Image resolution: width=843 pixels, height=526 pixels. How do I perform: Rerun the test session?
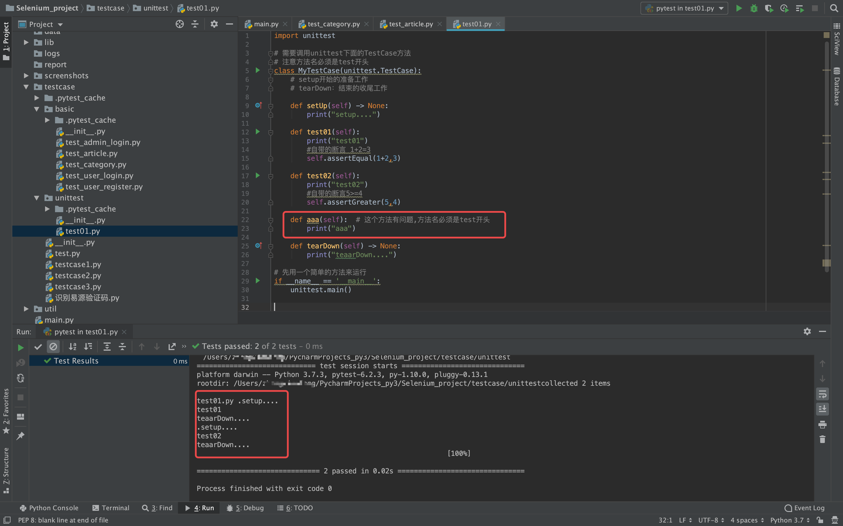point(20,347)
